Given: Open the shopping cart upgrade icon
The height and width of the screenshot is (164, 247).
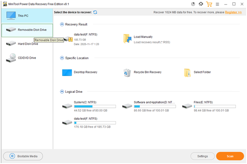Looking at the screenshot, I should coord(209,4).
